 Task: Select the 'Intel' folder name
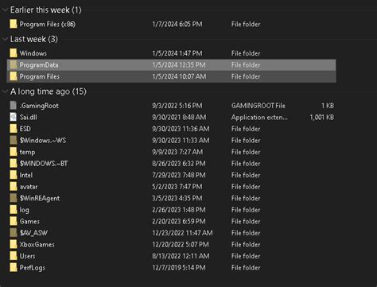[x=26, y=175]
